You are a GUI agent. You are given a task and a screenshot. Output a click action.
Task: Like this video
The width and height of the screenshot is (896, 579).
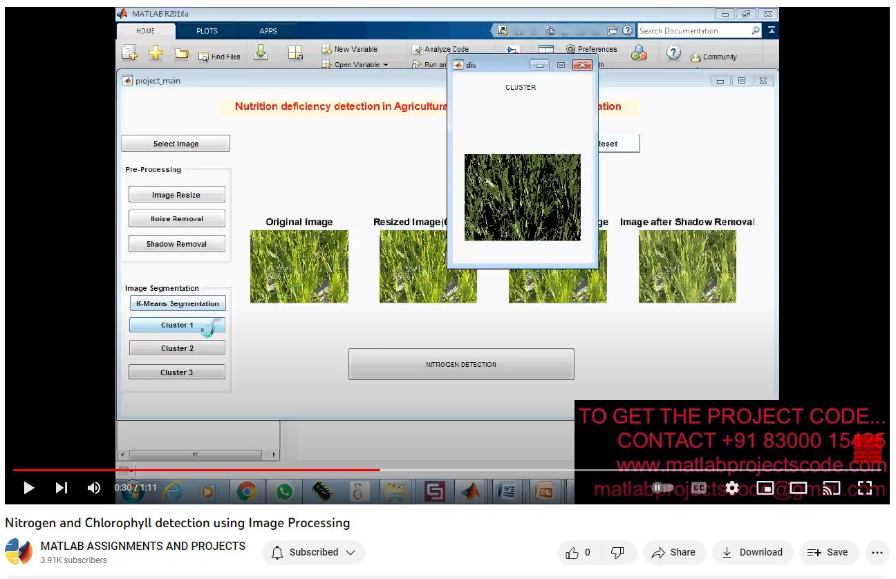pos(578,552)
